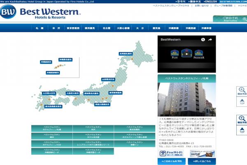Click the 沖縄県名護市 map label
This screenshot has height=165, width=247.
click(65, 60)
